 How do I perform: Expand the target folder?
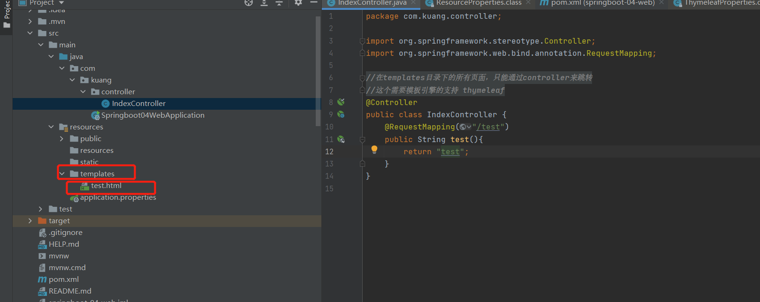[x=30, y=221]
